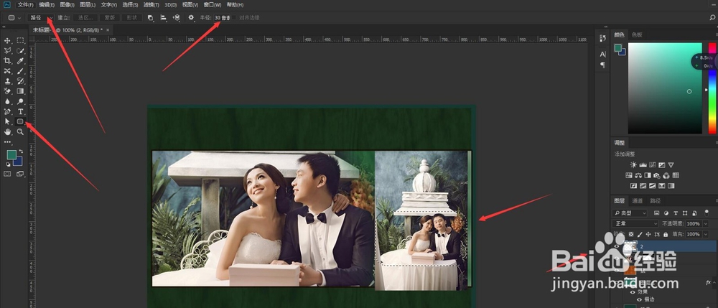The width and height of the screenshot is (718, 308).
Task: Select the Horizontal Type tool
Action: click(20, 111)
